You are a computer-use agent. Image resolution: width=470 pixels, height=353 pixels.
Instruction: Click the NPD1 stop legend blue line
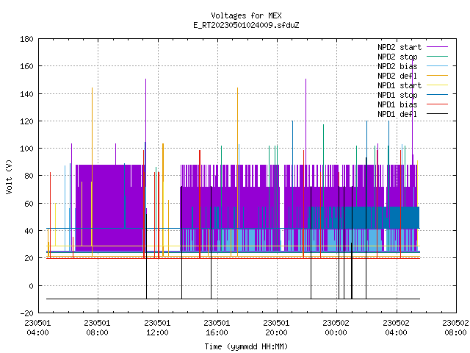(437, 95)
